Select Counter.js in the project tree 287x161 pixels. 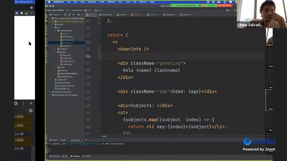(66, 37)
